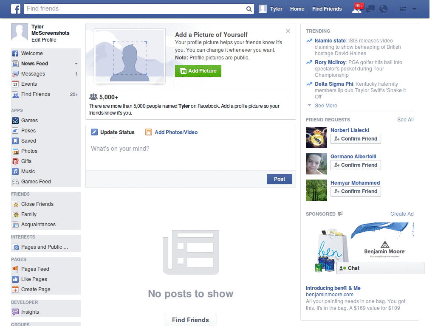Click Introducing ben & Me ad link
The image size is (435, 326).
tap(333, 288)
